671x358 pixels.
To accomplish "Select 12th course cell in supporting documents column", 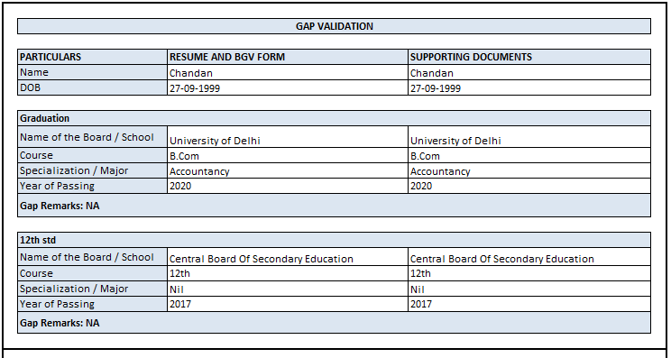I will (x=529, y=273).
